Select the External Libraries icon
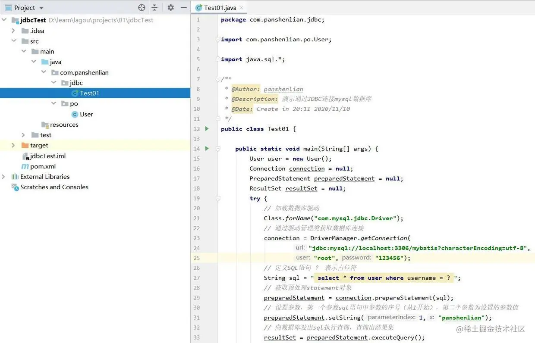Screen dimensions: 535x343 point(15,177)
